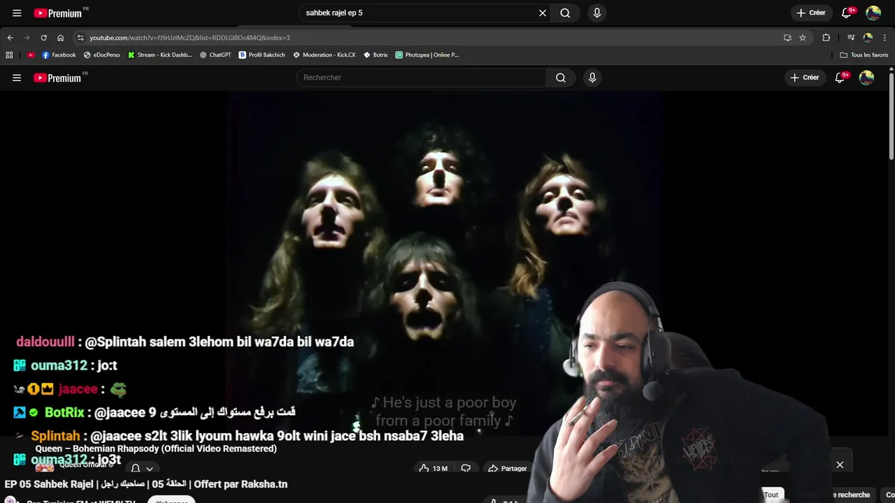This screenshot has height=503, width=895.
Task: Click the lower header Créer button
Action: (805, 78)
